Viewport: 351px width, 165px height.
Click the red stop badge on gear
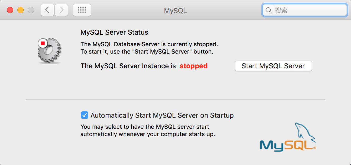click(43, 43)
